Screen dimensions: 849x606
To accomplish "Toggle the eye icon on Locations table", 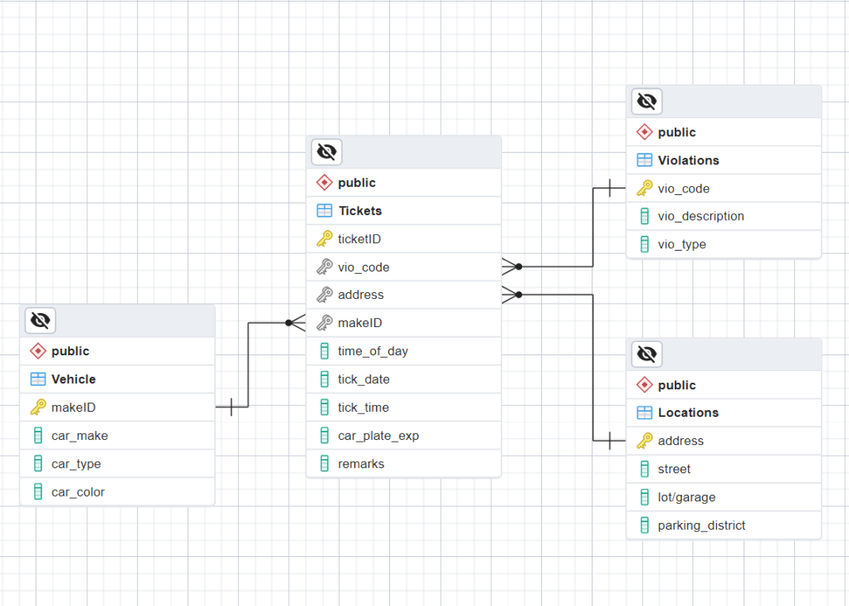I will 647,354.
